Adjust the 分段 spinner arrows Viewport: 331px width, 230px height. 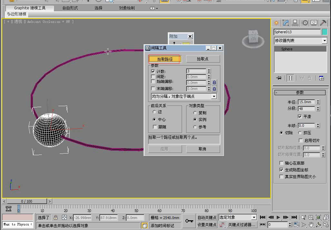pos(318,109)
